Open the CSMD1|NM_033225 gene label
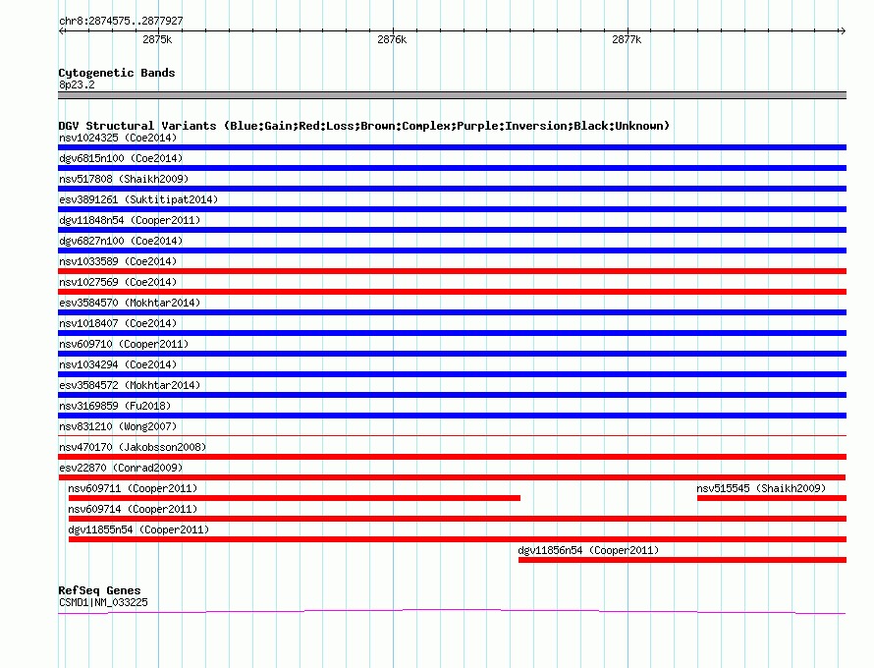This screenshot has height=668, width=874. (x=103, y=602)
